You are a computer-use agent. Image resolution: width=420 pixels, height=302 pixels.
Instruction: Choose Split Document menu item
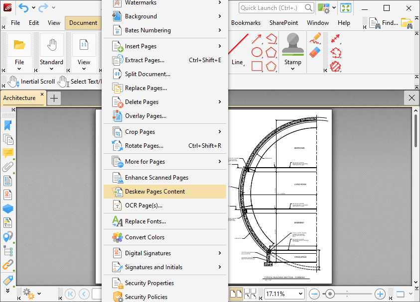165,74
